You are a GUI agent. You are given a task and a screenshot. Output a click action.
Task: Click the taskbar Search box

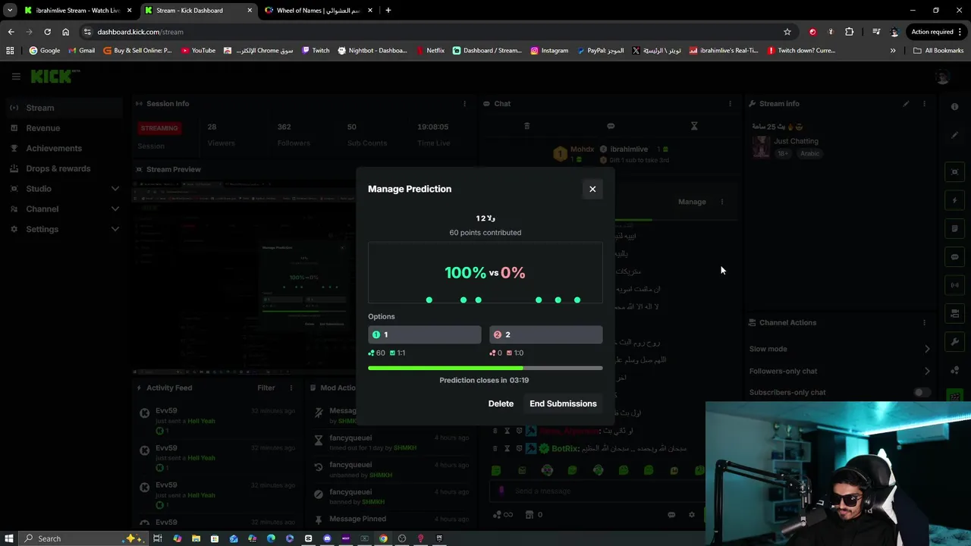coord(82,538)
